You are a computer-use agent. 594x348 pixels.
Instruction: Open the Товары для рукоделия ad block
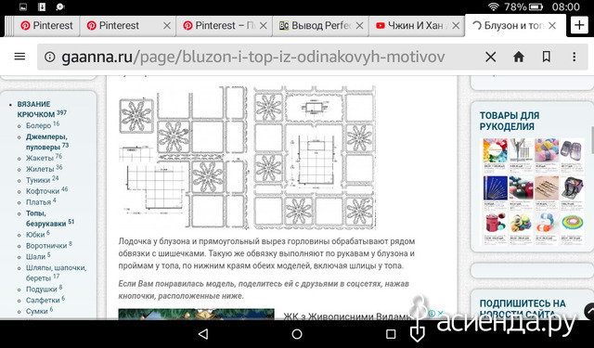532,177
